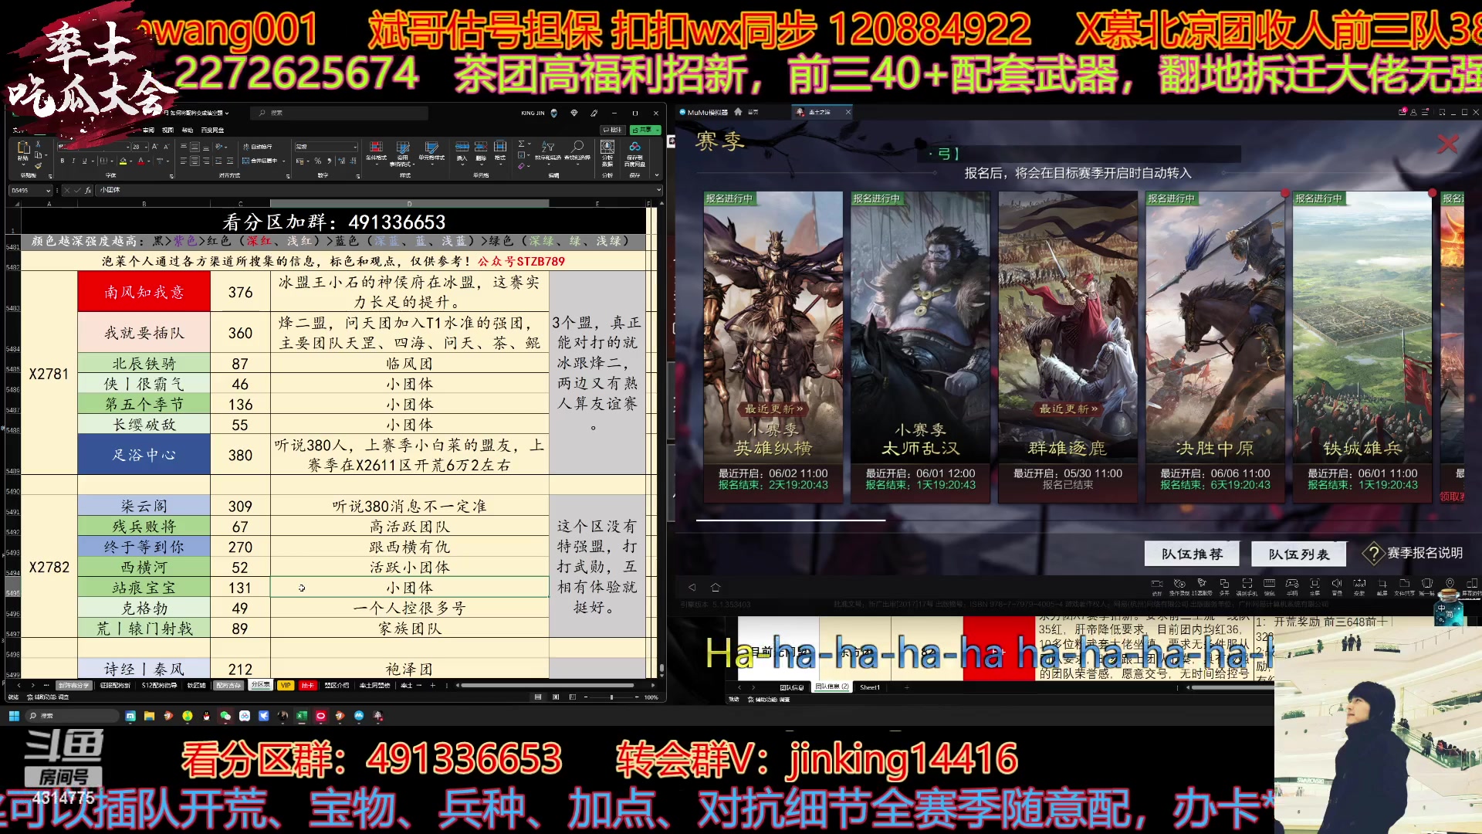This screenshot has width=1482, height=834.
Task: Click the Comments (批注) button
Action: [x=613, y=130]
